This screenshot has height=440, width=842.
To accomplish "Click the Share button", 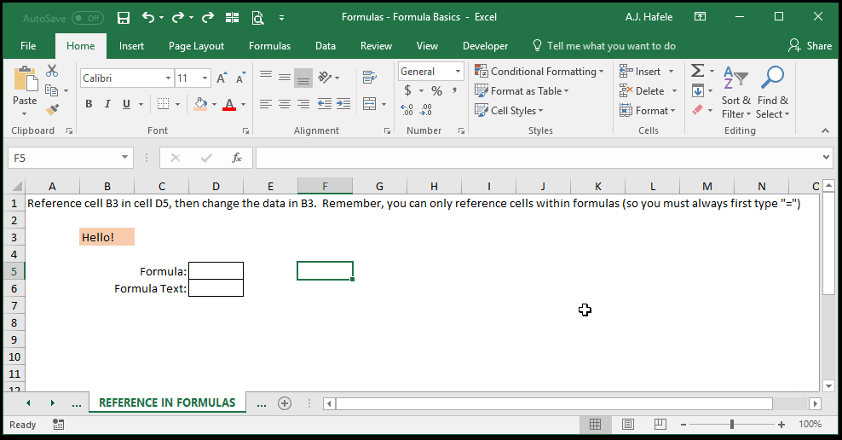I will click(810, 46).
